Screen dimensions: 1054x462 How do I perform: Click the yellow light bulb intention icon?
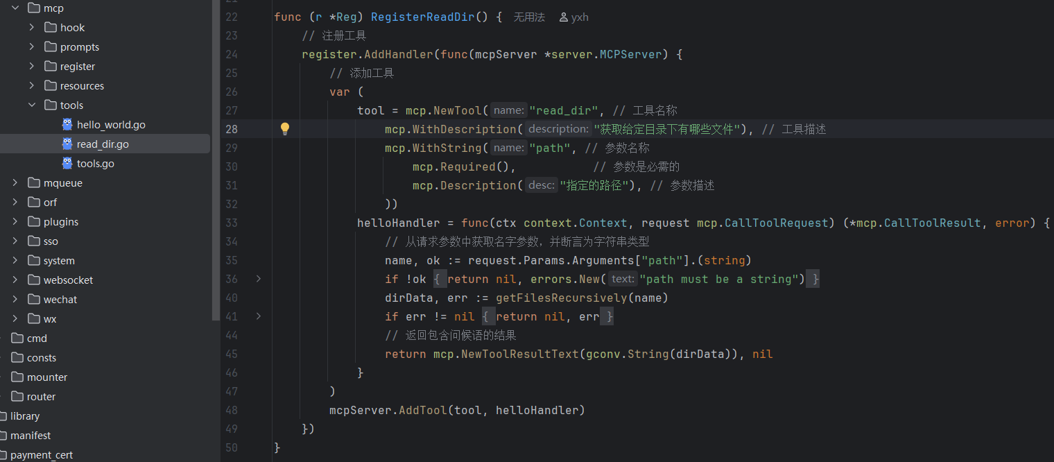(284, 128)
